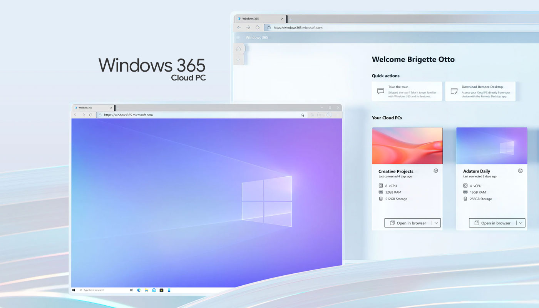Open the browser menu ellipsis in the front window
The image size is (539, 308).
coord(337,115)
